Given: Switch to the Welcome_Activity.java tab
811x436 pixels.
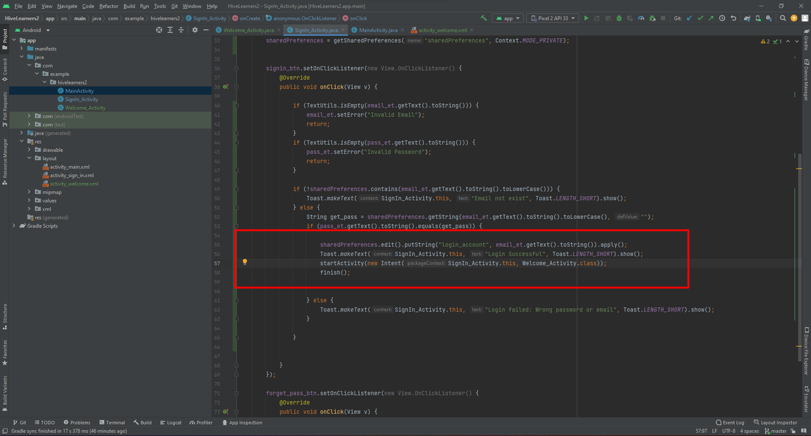Looking at the screenshot, I should click(x=248, y=30).
